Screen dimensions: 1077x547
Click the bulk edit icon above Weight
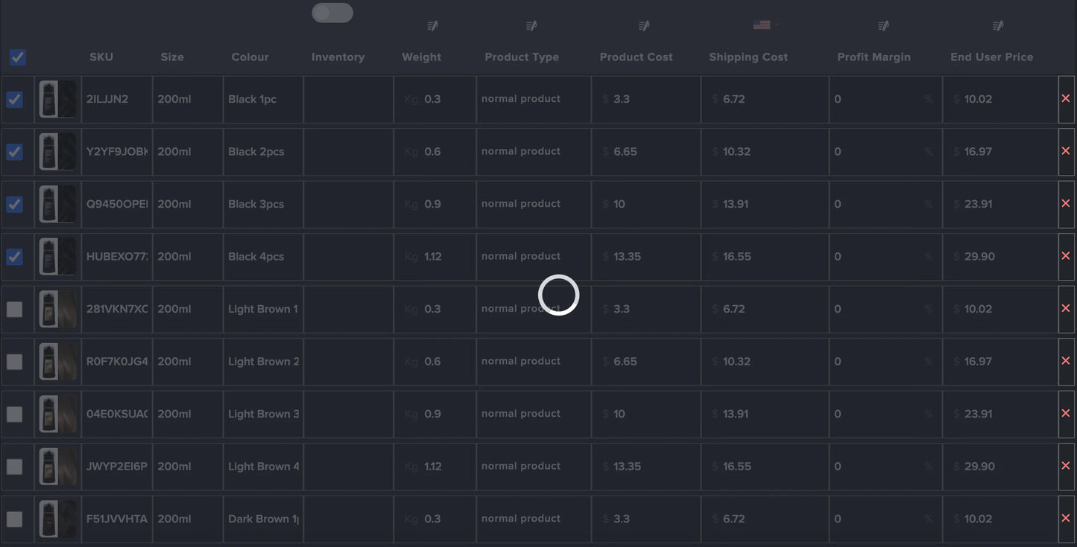[432, 26]
